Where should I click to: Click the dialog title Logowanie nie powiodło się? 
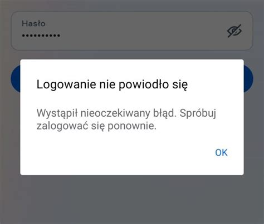pyautogui.click(x=112, y=84)
